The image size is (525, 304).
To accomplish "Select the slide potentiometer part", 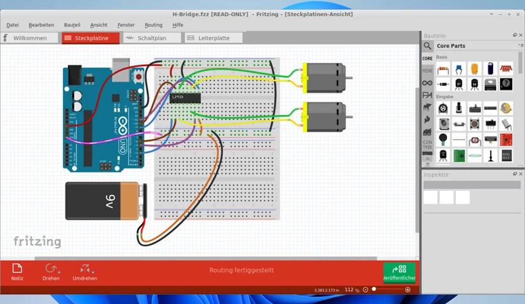I will tap(474, 108).
